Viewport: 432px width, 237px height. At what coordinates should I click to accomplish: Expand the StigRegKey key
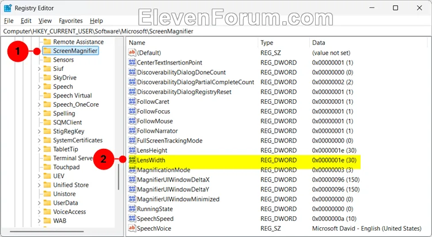coord(39,131)
